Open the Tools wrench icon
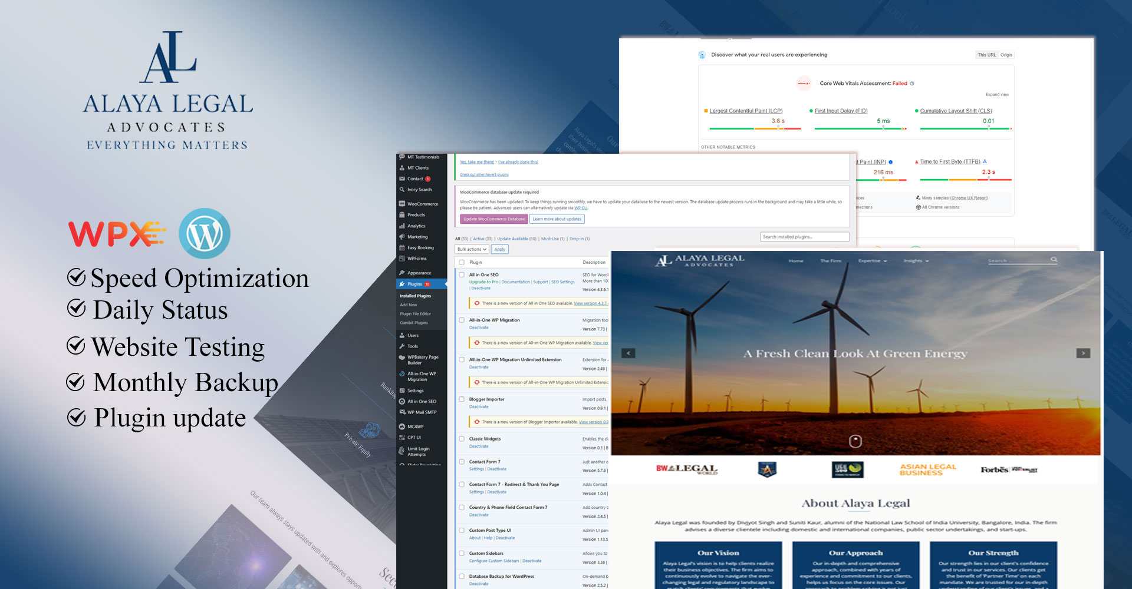 pyautogui.click(x=402, y=346)
